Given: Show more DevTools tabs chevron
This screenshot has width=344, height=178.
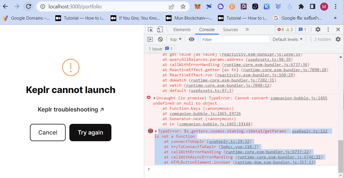Looking at the screenshot, I should [247, 30].
